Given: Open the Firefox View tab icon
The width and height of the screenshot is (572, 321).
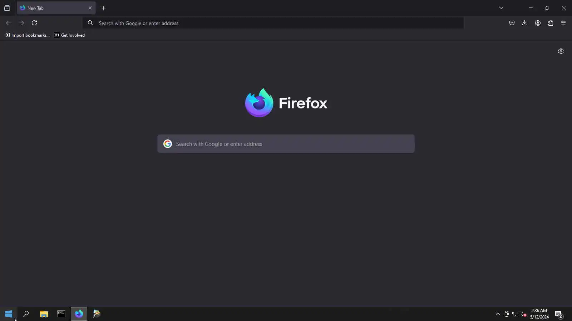Looking at the screenshot, I should pos(7,8).
